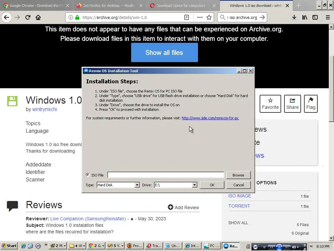Open the Start menu
The height and width of the screenshot is (251, 334).
tap(9, 246)
